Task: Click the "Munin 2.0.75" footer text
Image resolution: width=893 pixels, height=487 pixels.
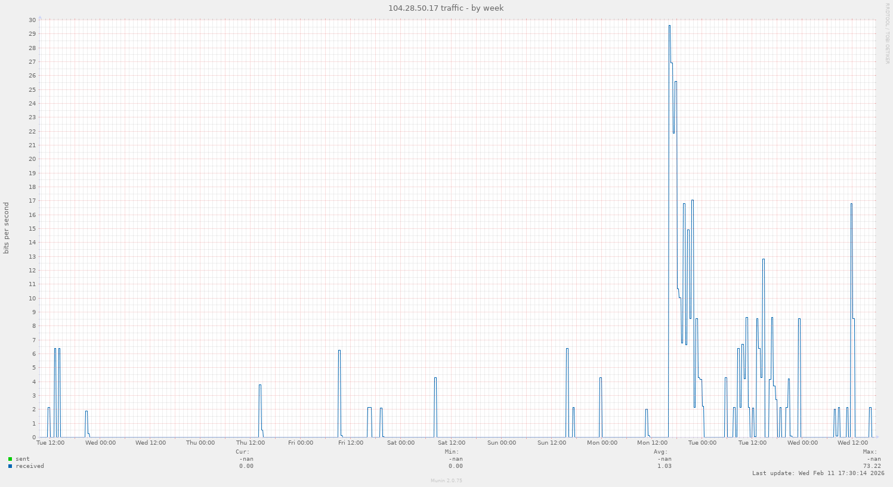Action: pyautogui.click(x=446, y=480)
